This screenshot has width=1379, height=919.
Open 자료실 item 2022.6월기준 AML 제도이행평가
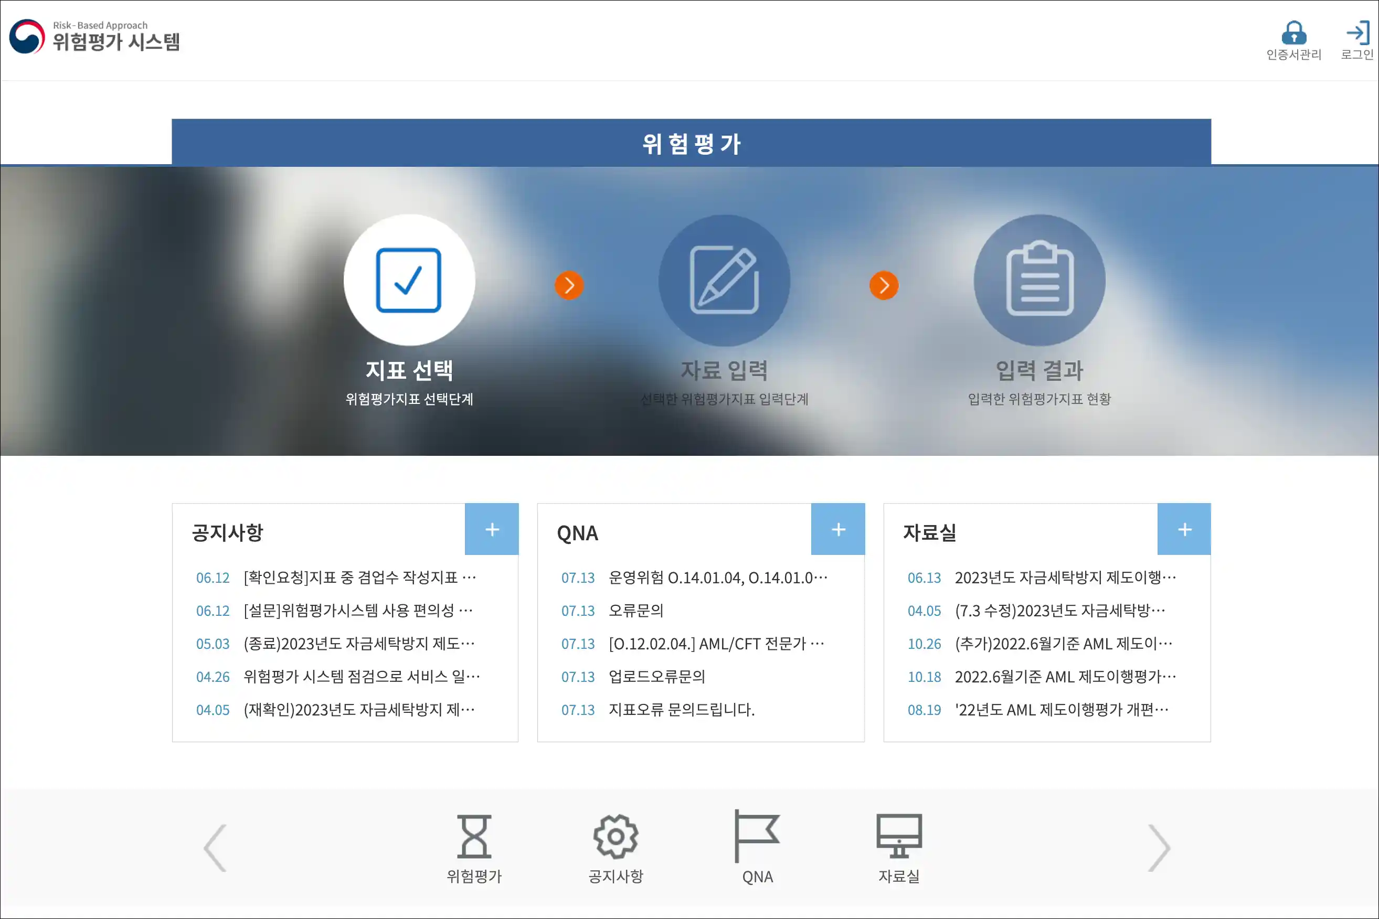[x=1065, y=676]
